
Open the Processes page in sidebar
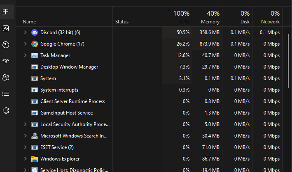pos(6,12)
